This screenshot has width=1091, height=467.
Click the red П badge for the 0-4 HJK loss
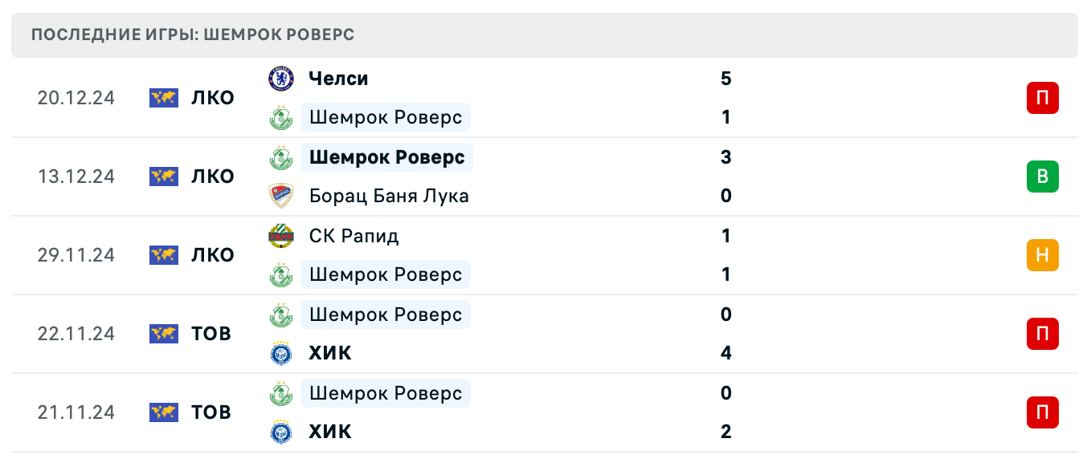pyautogui.click(x=1042, y=333)
